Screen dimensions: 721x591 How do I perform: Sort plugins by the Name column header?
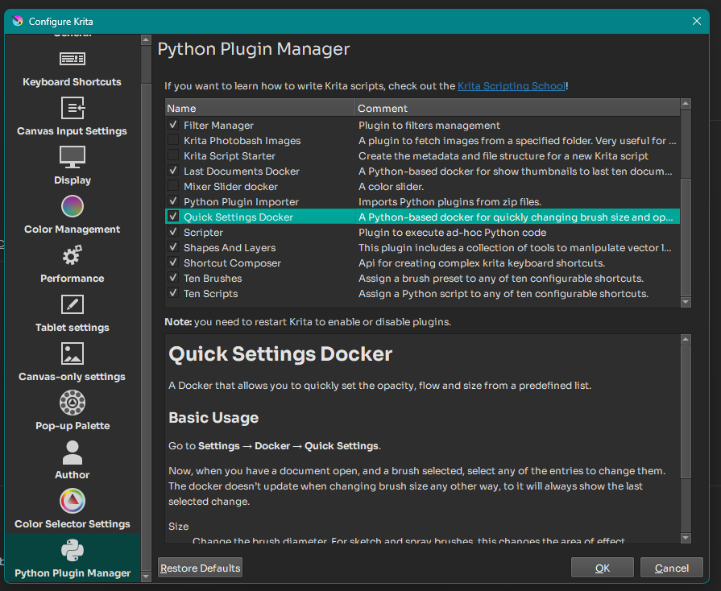click(x=260, y=109)
